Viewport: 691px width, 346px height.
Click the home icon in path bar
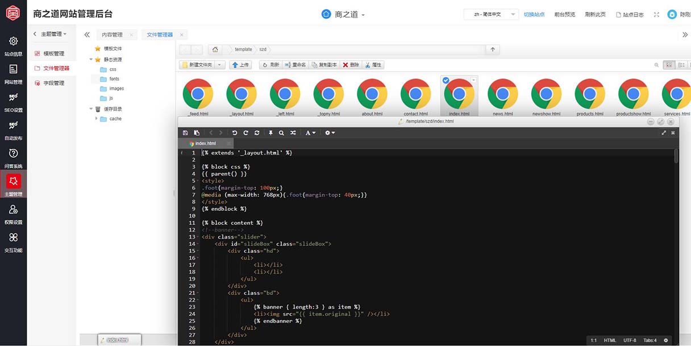pyautogui.click(x=214, y=49)
